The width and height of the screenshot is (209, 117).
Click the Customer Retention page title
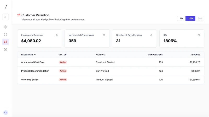click(x=35, y=15)
